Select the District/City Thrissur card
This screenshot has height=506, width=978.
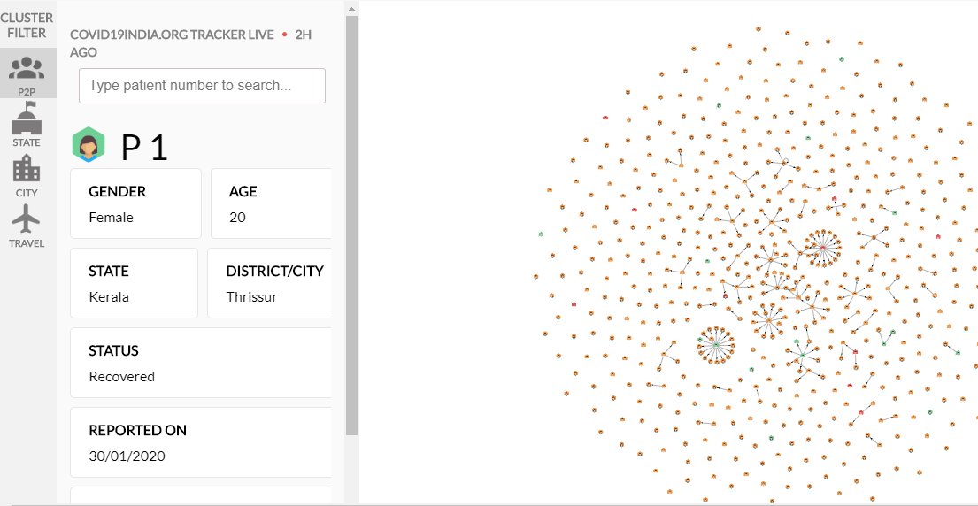pyautogui.click(x=269, y=283)
